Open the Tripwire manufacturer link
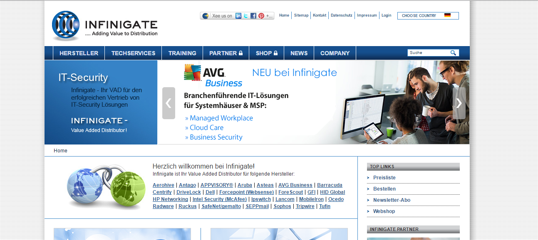 305,206
